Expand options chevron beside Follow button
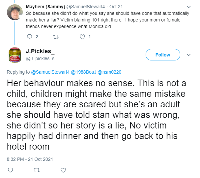Viewport: 200px width, 178px height. click(x=188, y=55)
